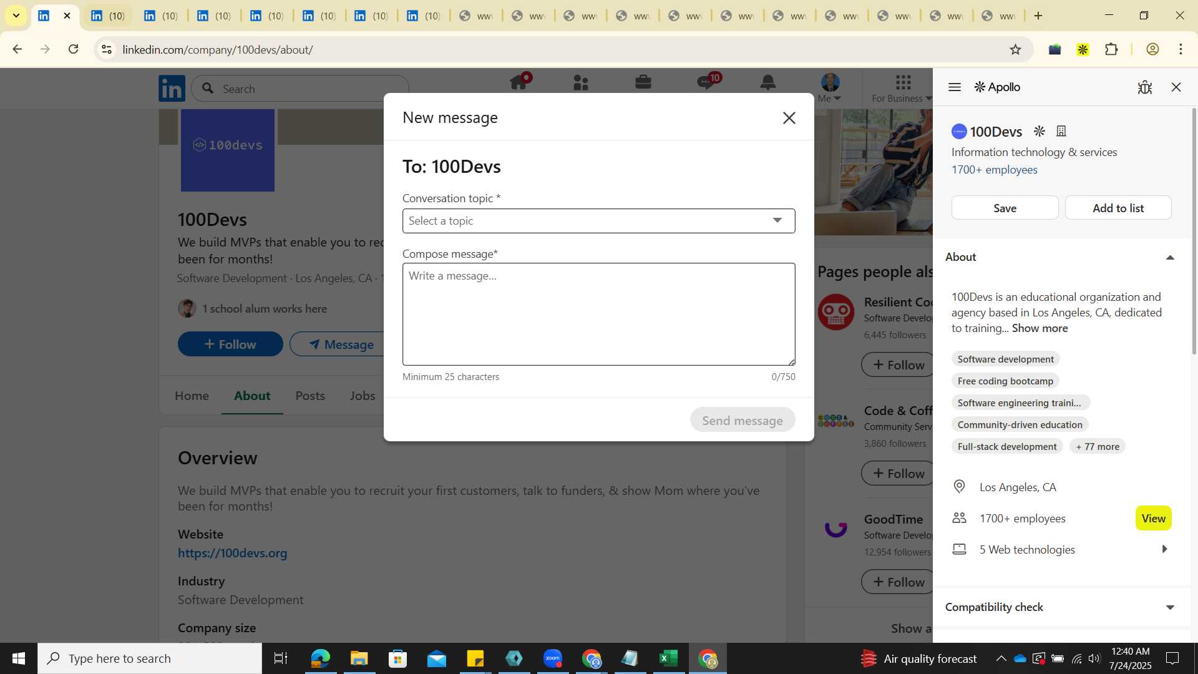
Task: Open the Chrome three-dot menu
Action: tap(1181, 49)
